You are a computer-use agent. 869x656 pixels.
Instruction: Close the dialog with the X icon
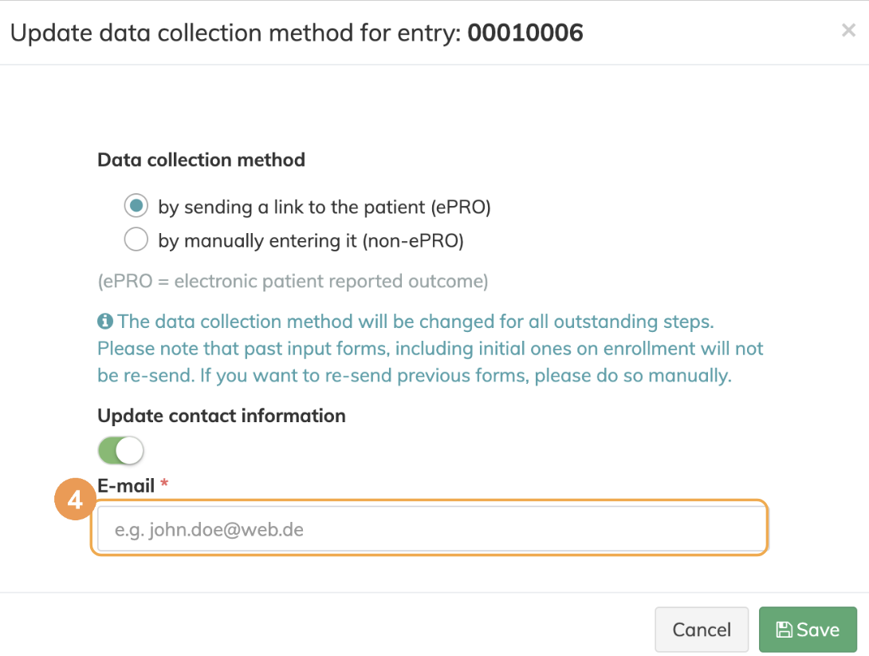[x=848, y=31]
